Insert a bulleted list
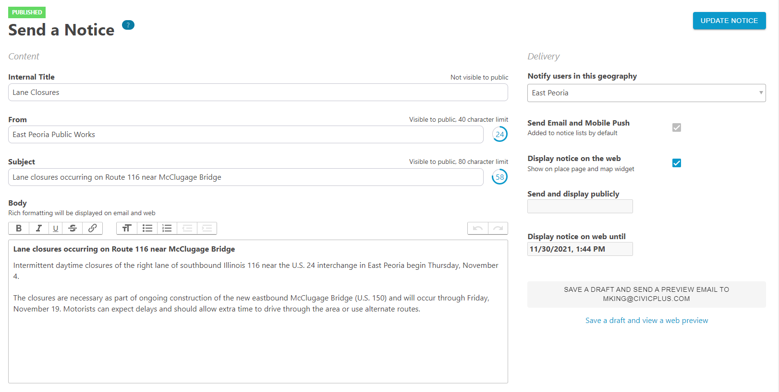Screen dimensions: 779x392 (147, 228)
